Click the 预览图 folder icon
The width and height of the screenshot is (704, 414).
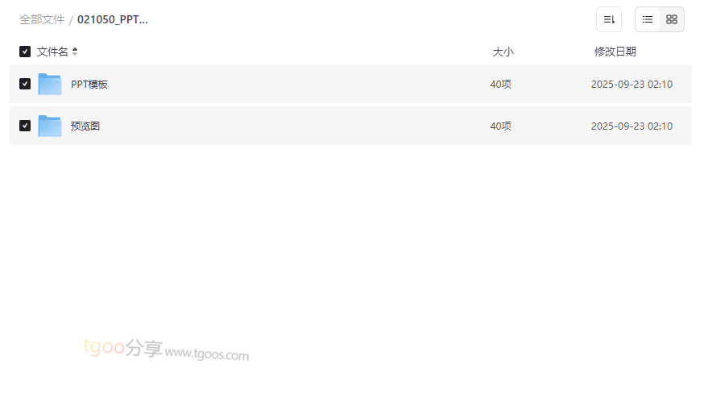click(50, 126)
